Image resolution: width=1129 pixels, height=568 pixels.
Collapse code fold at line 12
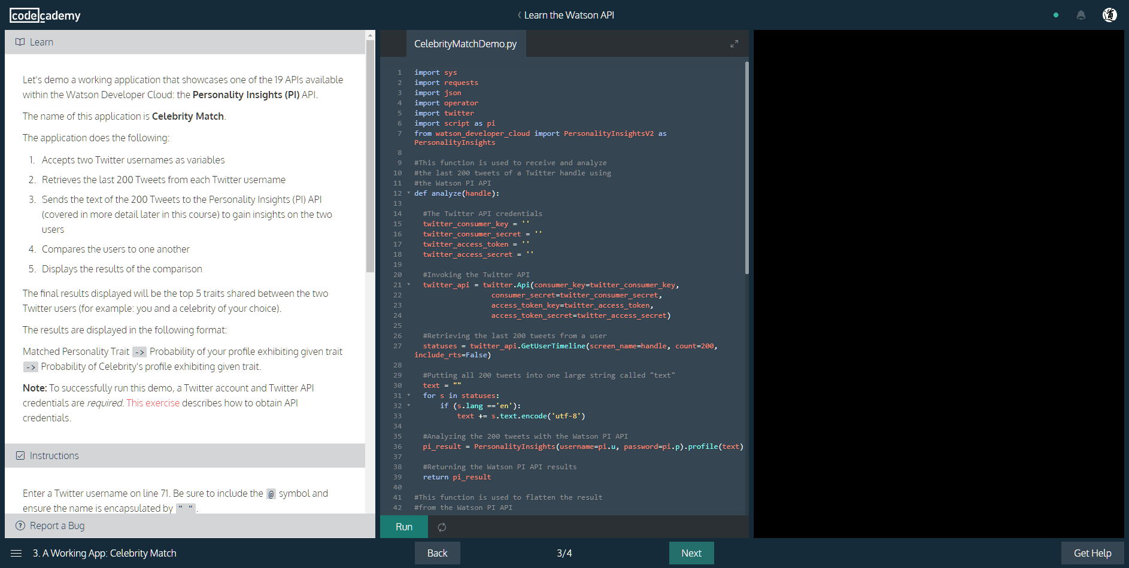tap(409, 193)
